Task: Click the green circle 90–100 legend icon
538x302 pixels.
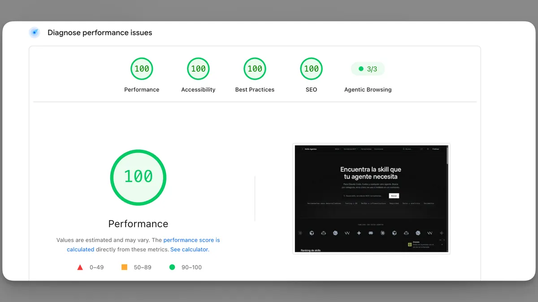Action: (x=172, y=267)
